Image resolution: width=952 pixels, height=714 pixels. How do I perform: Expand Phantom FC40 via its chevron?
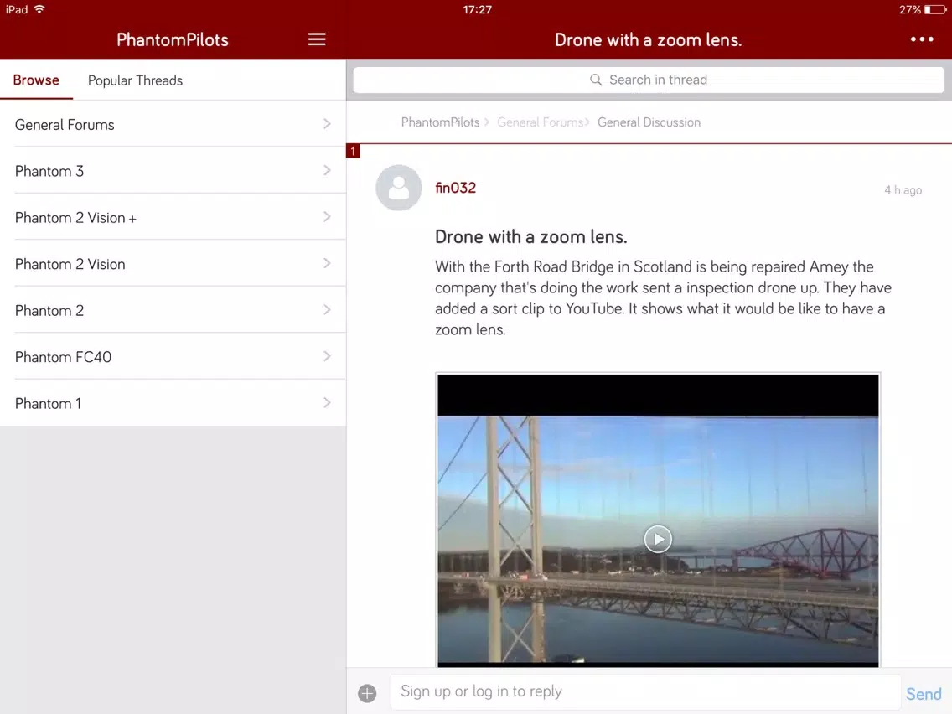point(327,356)
